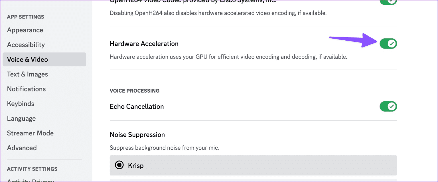This screenshot has width=438, height=182.
Task: Toggle Hardware Acceleration off
Action: 388,43
